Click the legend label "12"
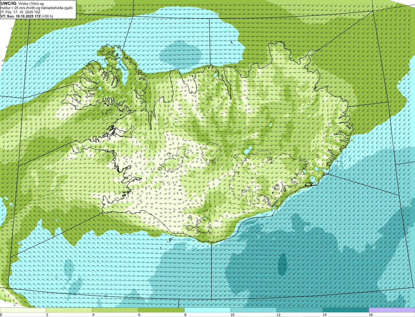Viewport: 415px width, 317px height. point(278,315)
